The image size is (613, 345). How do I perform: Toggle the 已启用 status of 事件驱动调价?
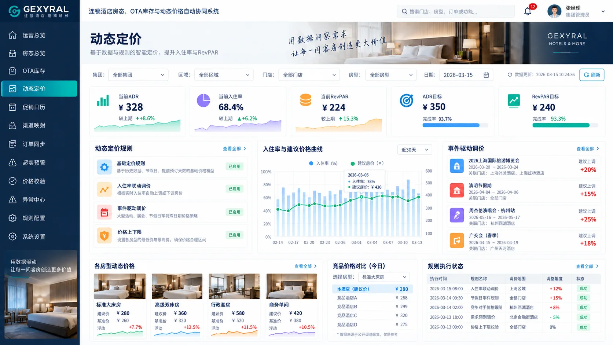pos(235,212)
